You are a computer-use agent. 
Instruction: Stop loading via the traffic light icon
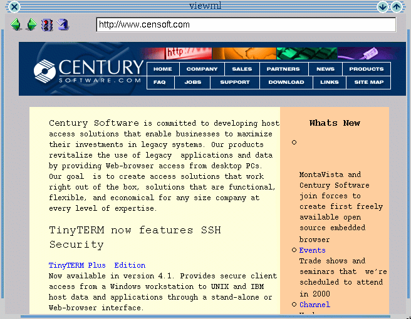pos(47,25)
